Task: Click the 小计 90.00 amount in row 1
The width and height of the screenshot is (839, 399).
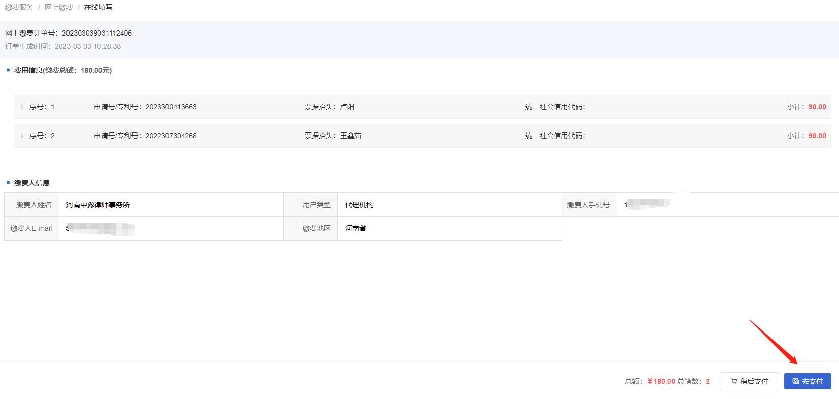Action: 817,107
